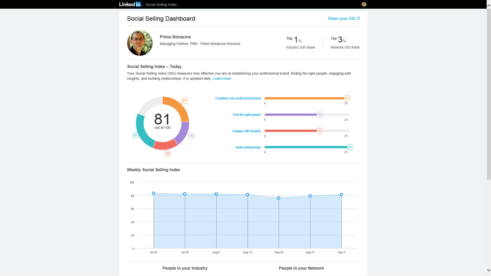Image resolution: width=491 pixels, height=276 pixels.
Task: Open Engage with insights link
Action: [247, 131]
